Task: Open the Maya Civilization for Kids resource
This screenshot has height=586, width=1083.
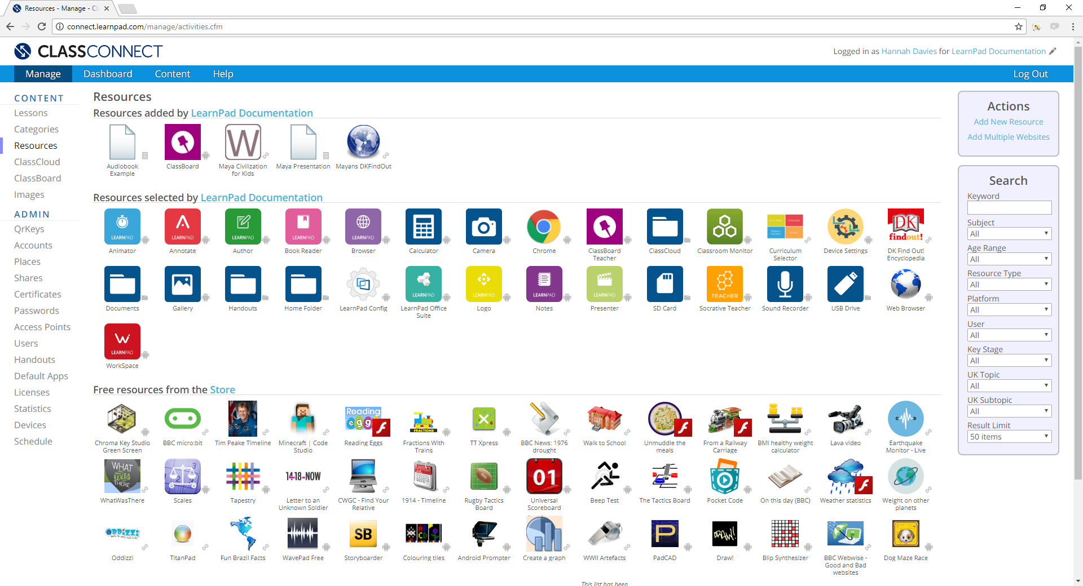Action: tap(243, 142)
